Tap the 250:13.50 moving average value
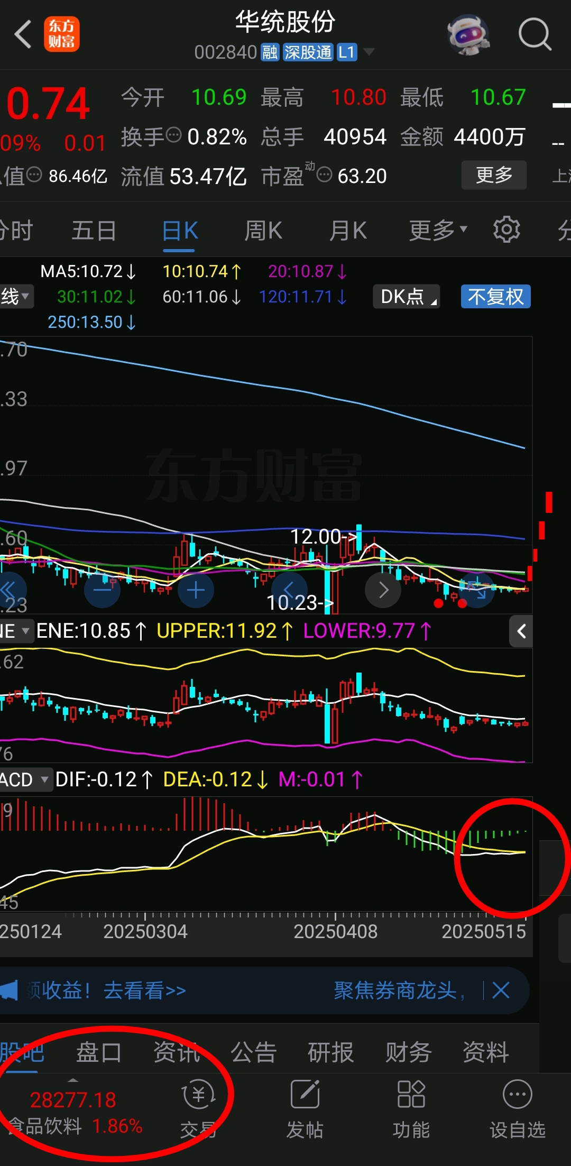Viewport: 571px width, 1166px height. (x=92, y=322)
